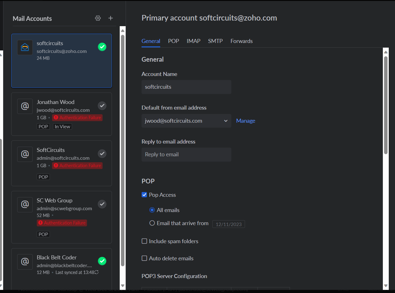Click settings panel scrollbar down arrow
This screenshot has height=293, width=395.
(386, 286)
